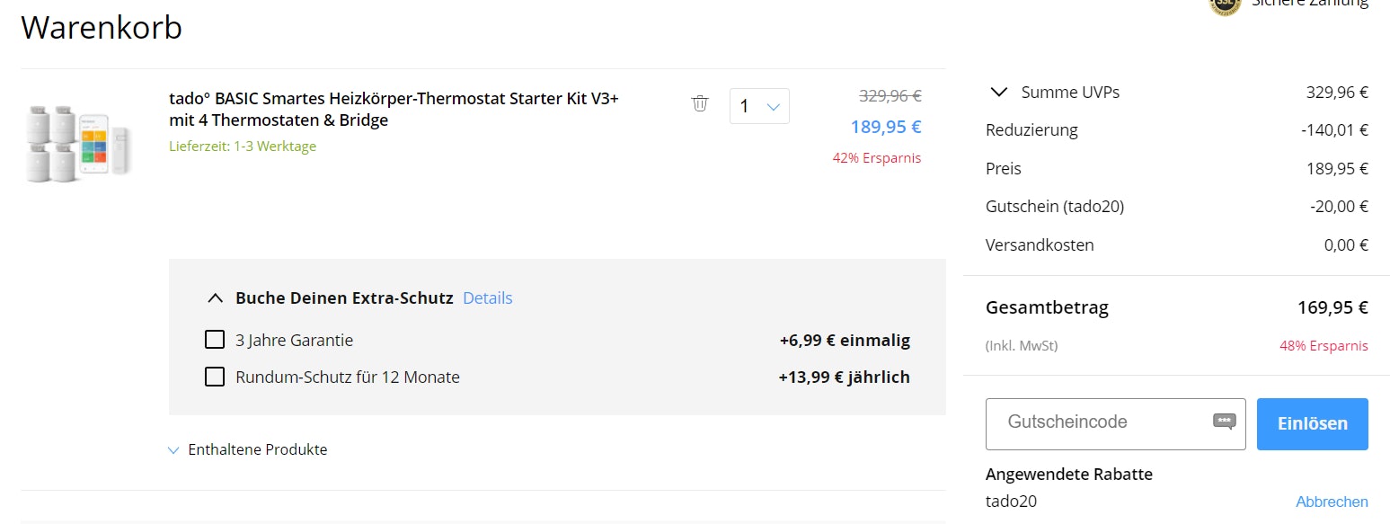Expand Enthaltene Produkte list

(174, 449)
